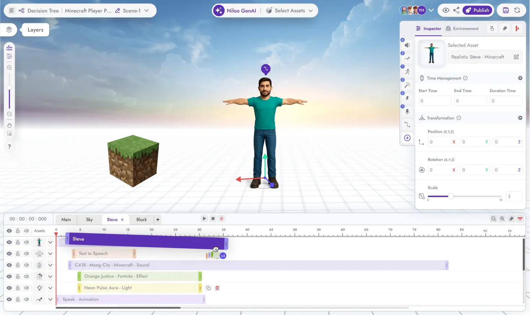
Task: Click the horizontal timeline scrollbar
Action: tap(118, 308)
